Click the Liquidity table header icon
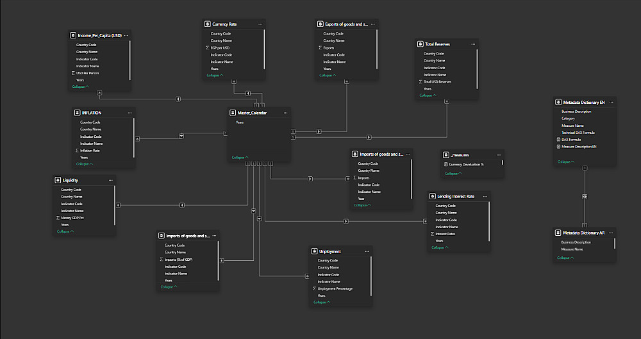 tap(58, 180)
